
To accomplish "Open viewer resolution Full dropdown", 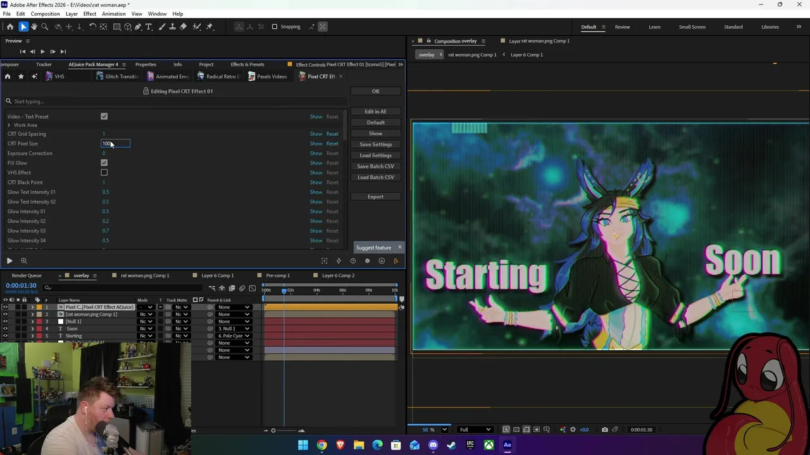I will click(475, 430).
